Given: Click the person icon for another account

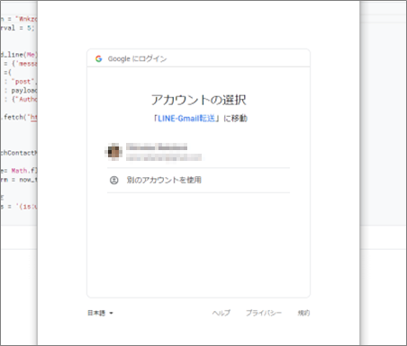Looking at the screenshot, I should click(113, 180).
